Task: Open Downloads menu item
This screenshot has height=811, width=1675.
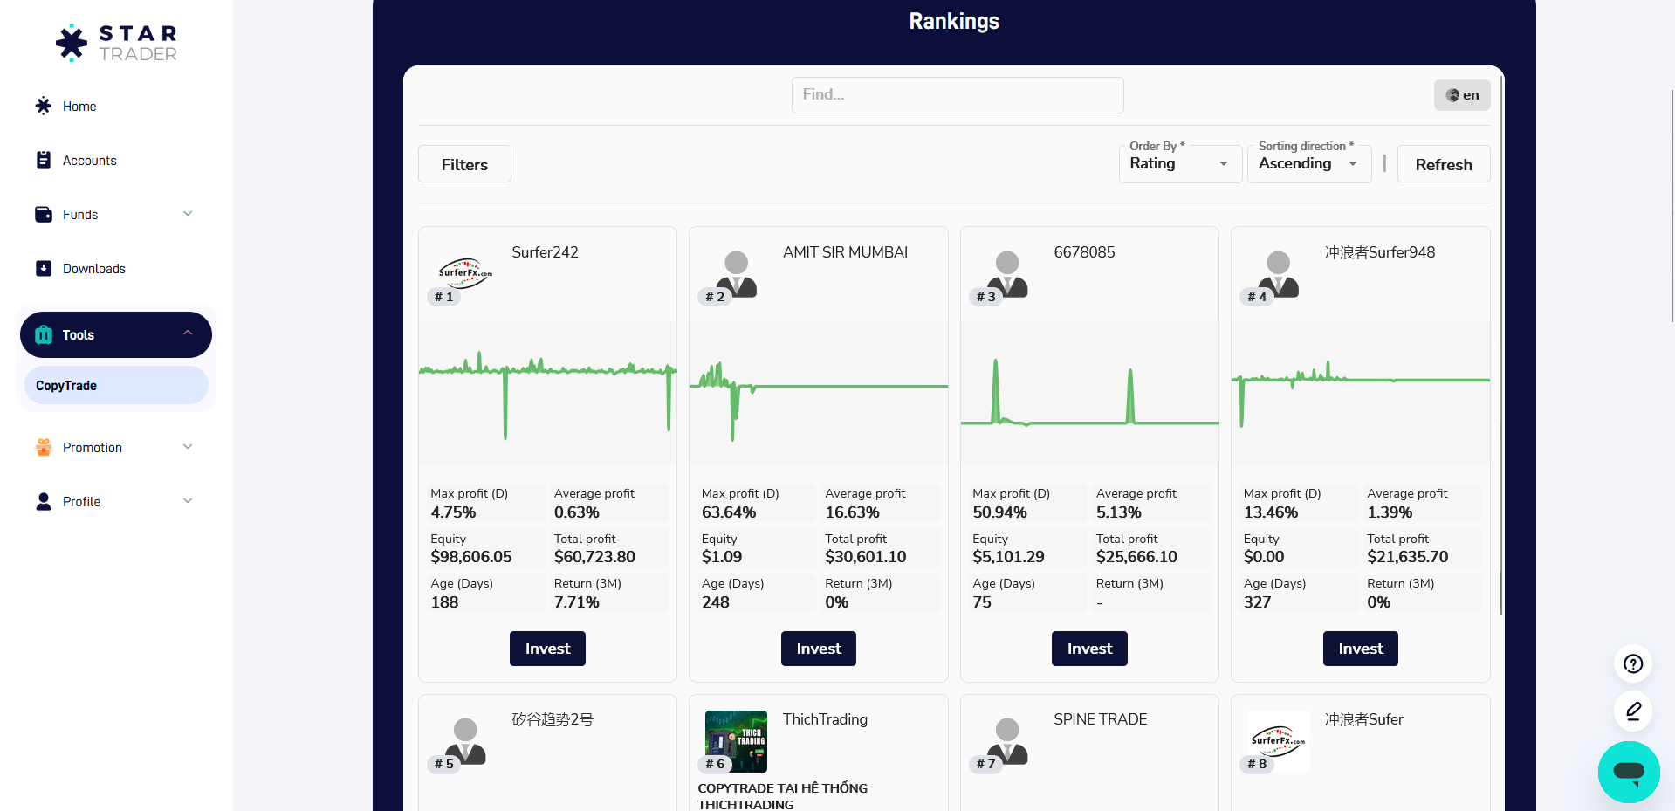Action: [x=116, y=268]
